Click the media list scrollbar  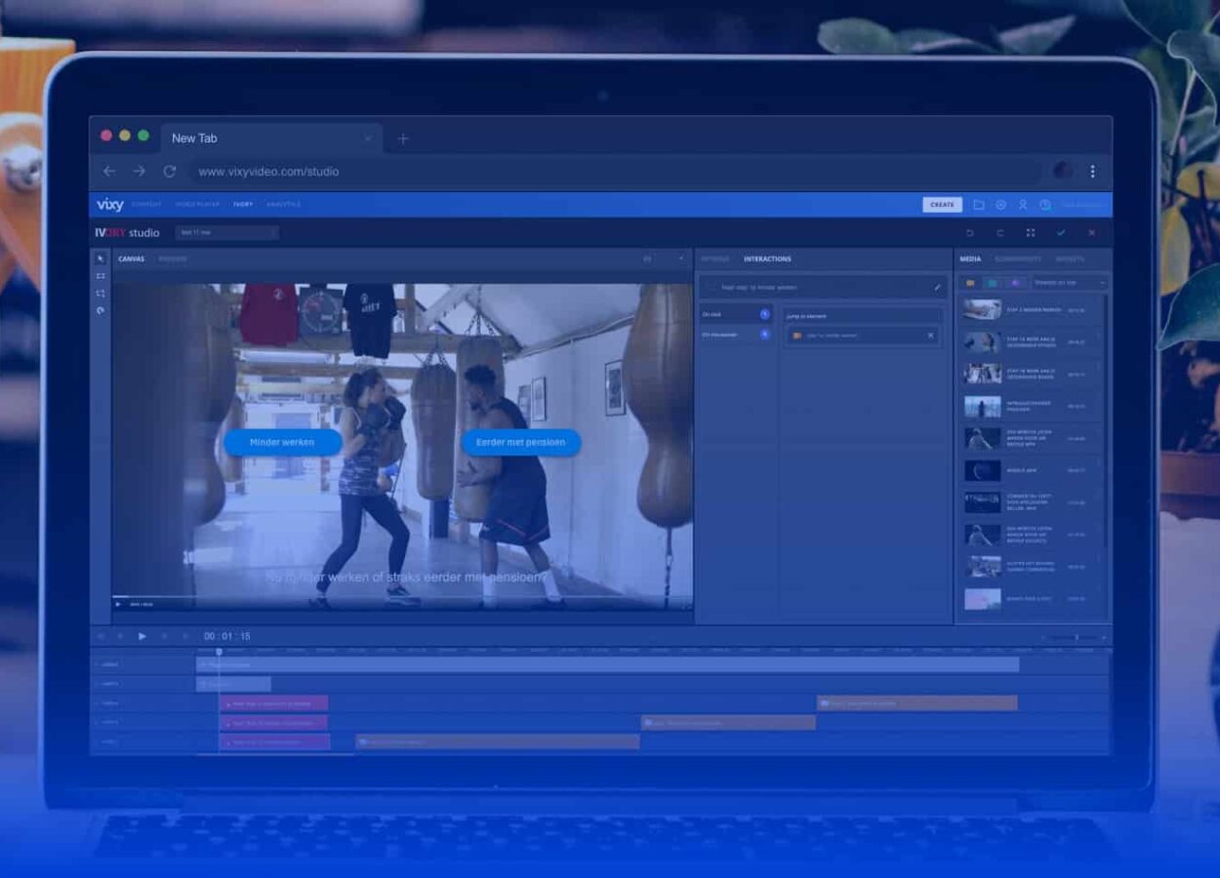click(x=1106, y=419)
